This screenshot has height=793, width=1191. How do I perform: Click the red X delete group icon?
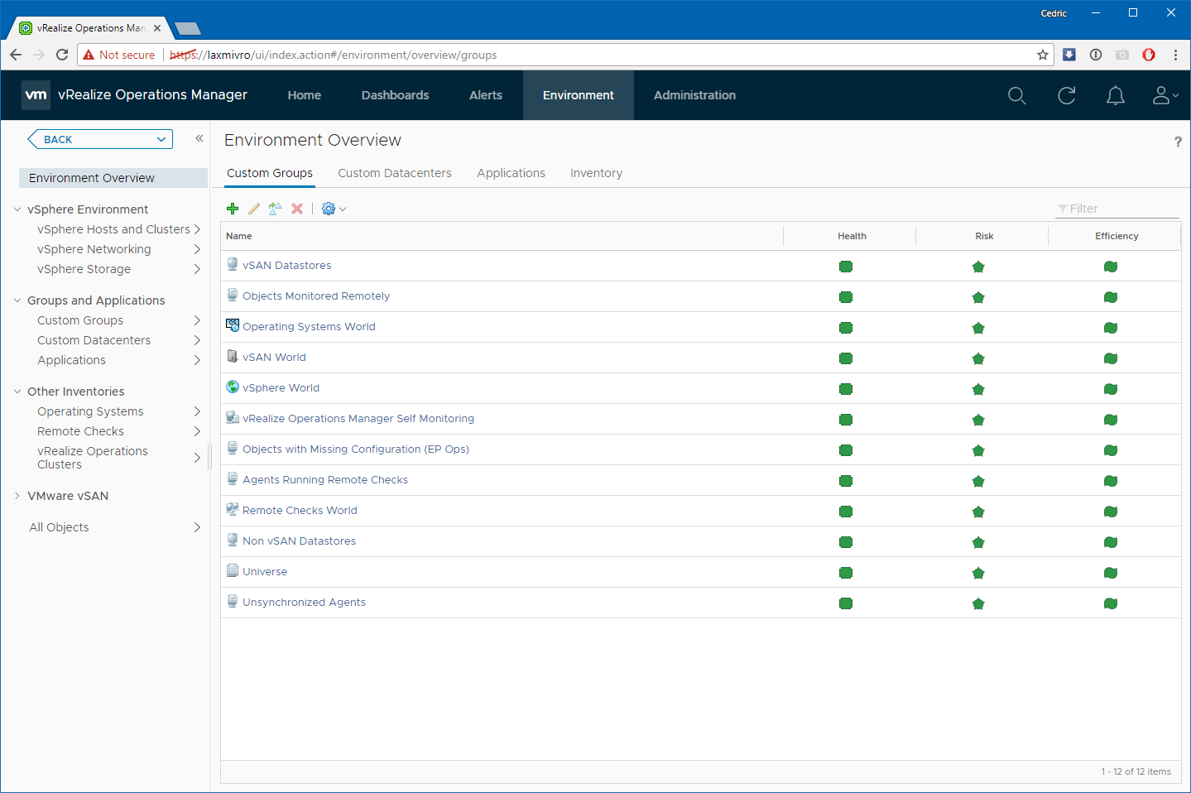pos(297,209)
